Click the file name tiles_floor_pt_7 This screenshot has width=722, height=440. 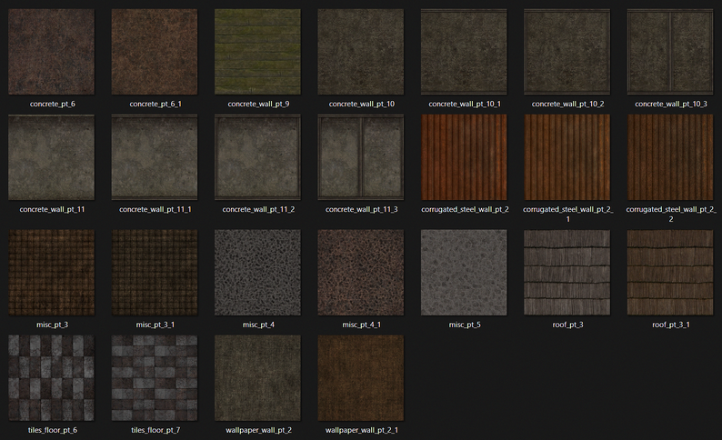pyautogui.click(x=155, y=430)
